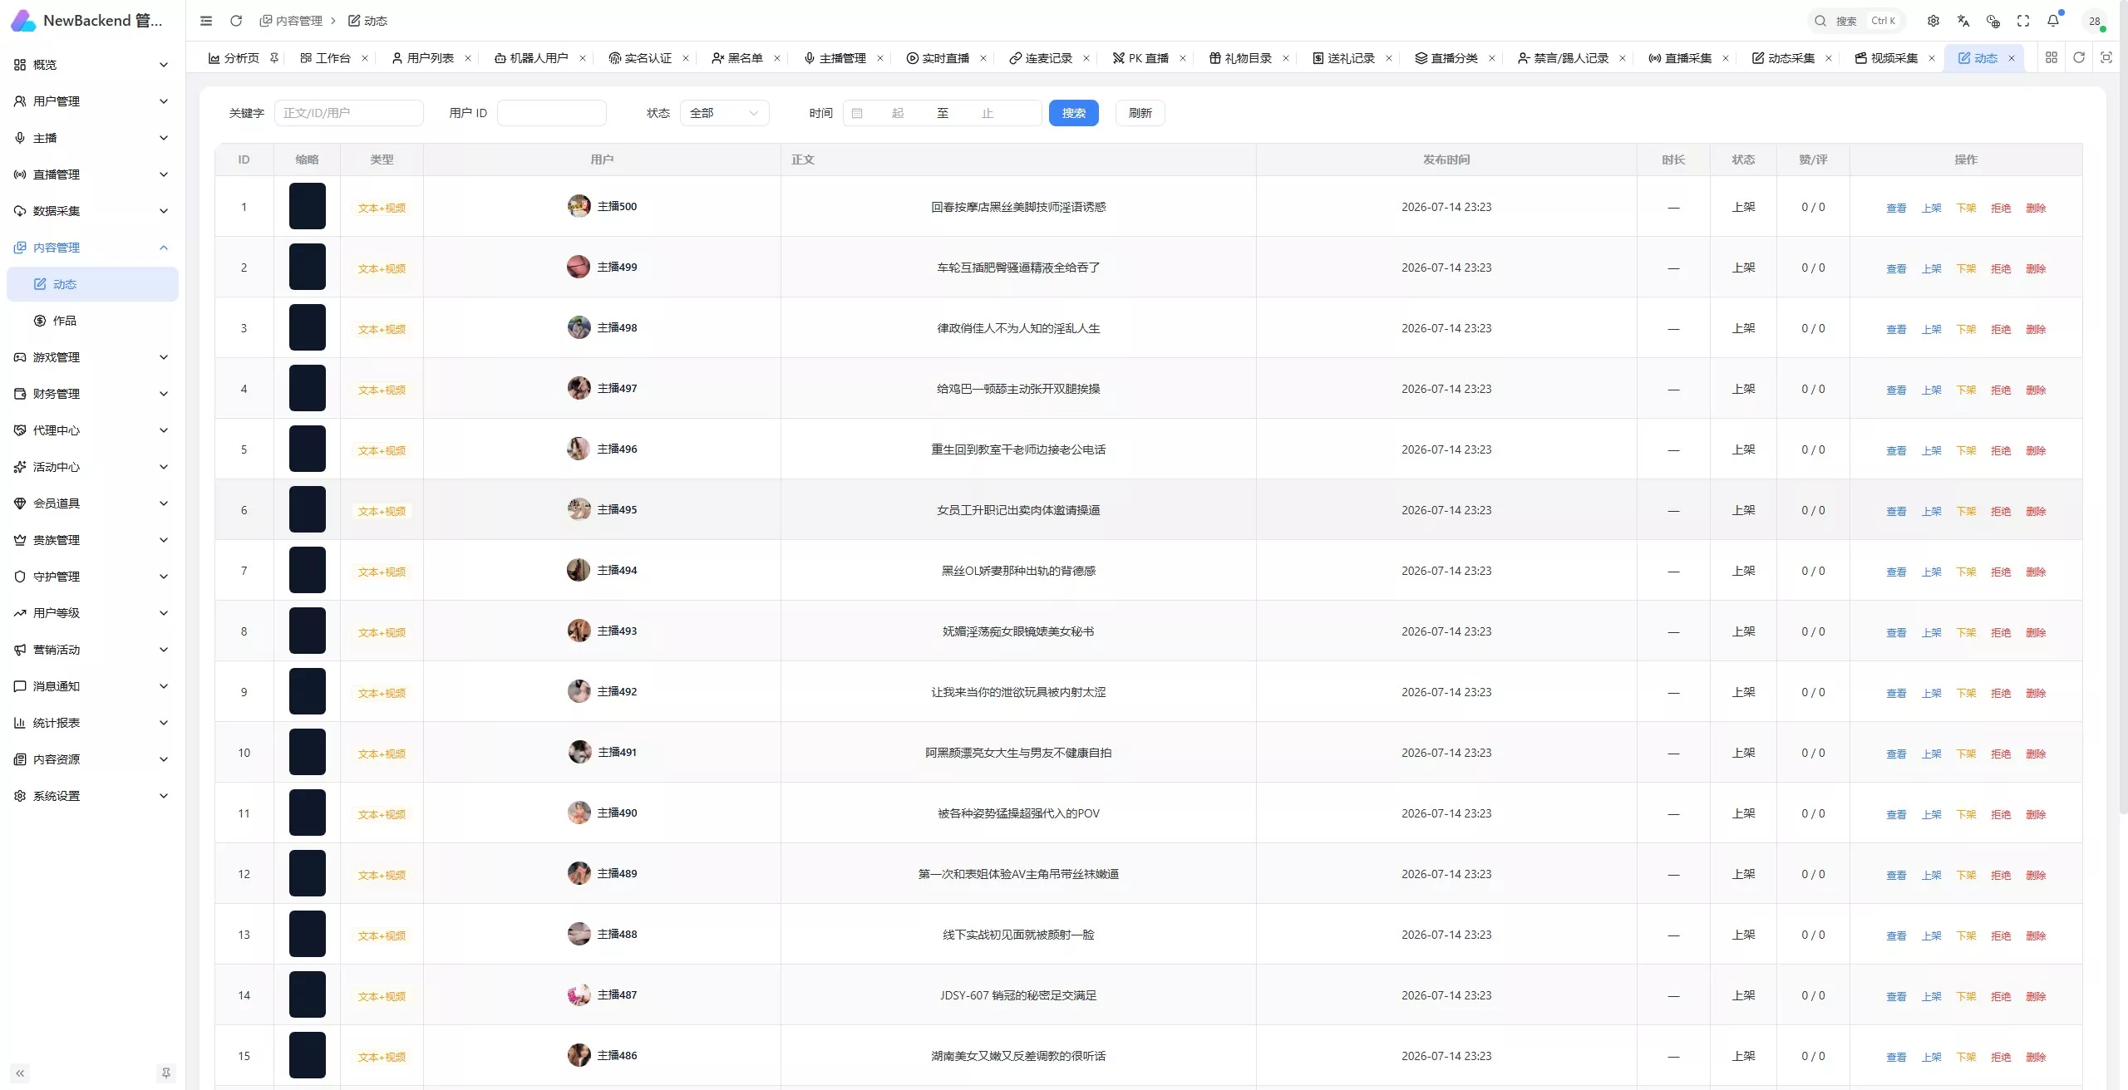Click the 刷新 button beside search

point(1140,113)
